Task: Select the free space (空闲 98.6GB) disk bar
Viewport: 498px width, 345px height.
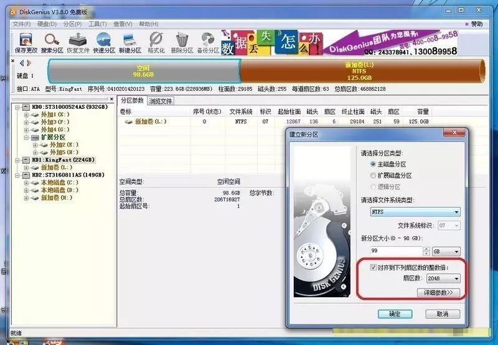Action: click(x=144, y=71)
